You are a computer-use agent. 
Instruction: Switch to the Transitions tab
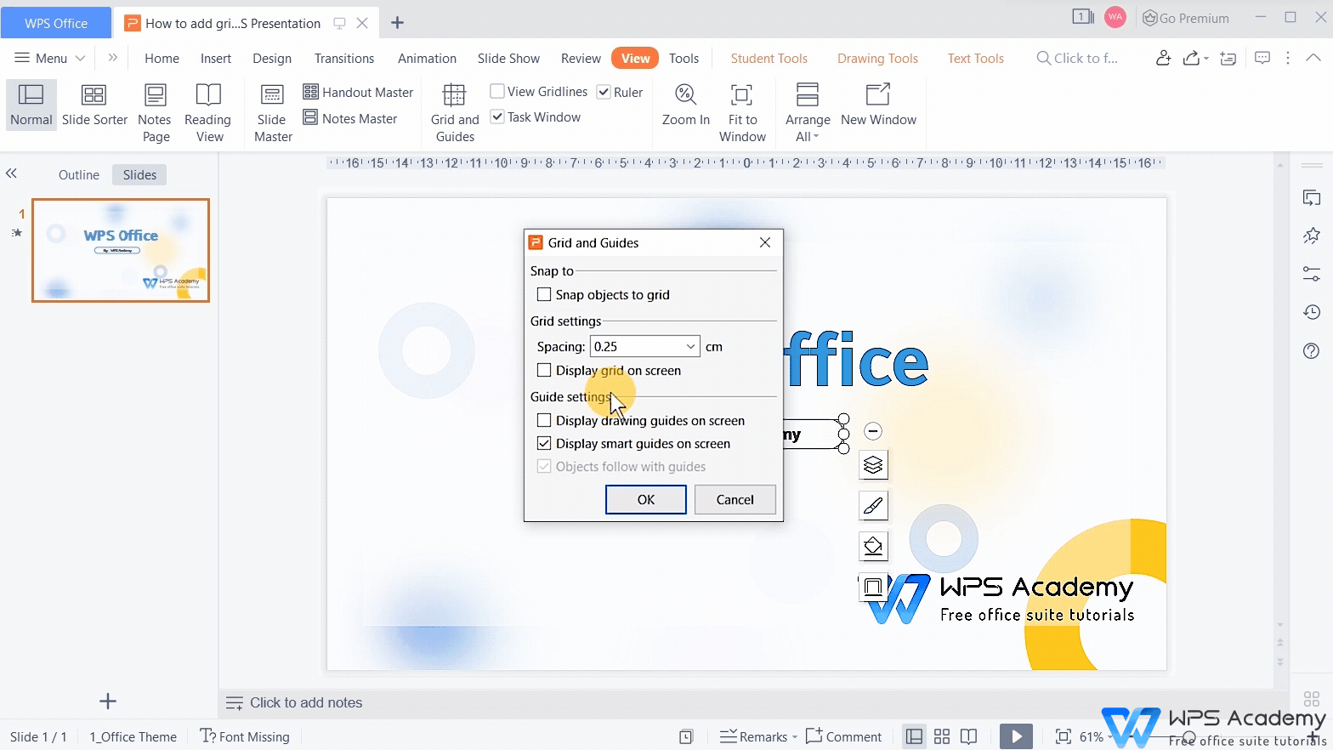click(x=344, y=58)
